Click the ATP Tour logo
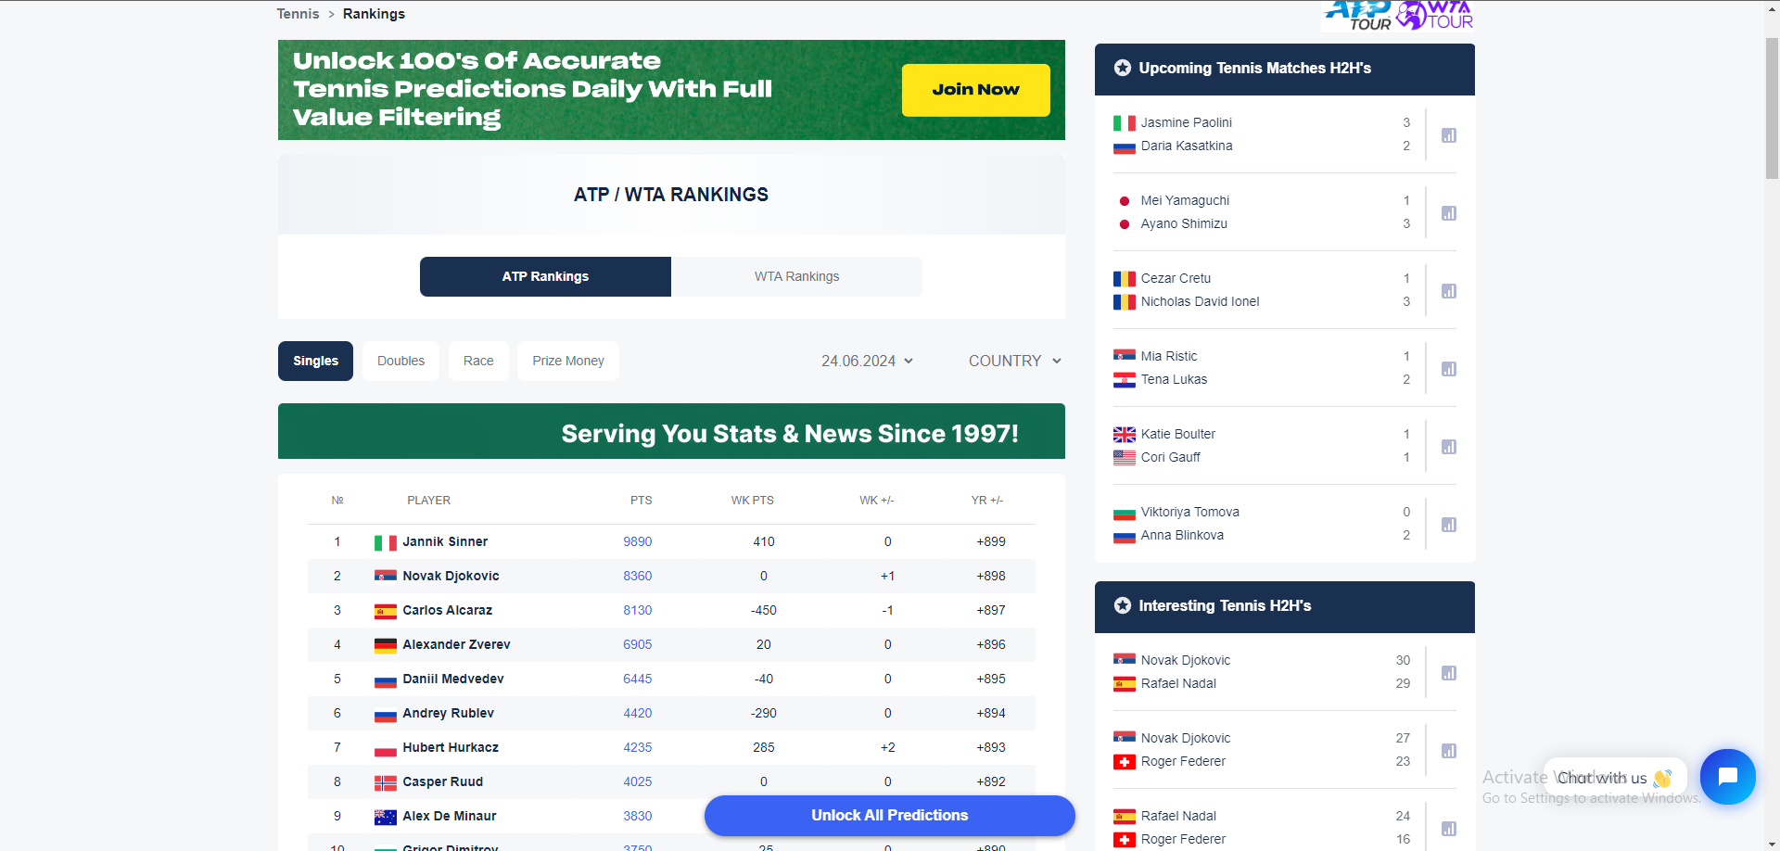1780x851 pixels. pos(1358,15)
